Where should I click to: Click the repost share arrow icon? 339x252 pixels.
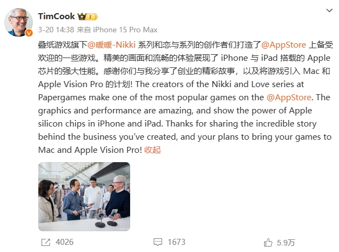pos(45,242)
